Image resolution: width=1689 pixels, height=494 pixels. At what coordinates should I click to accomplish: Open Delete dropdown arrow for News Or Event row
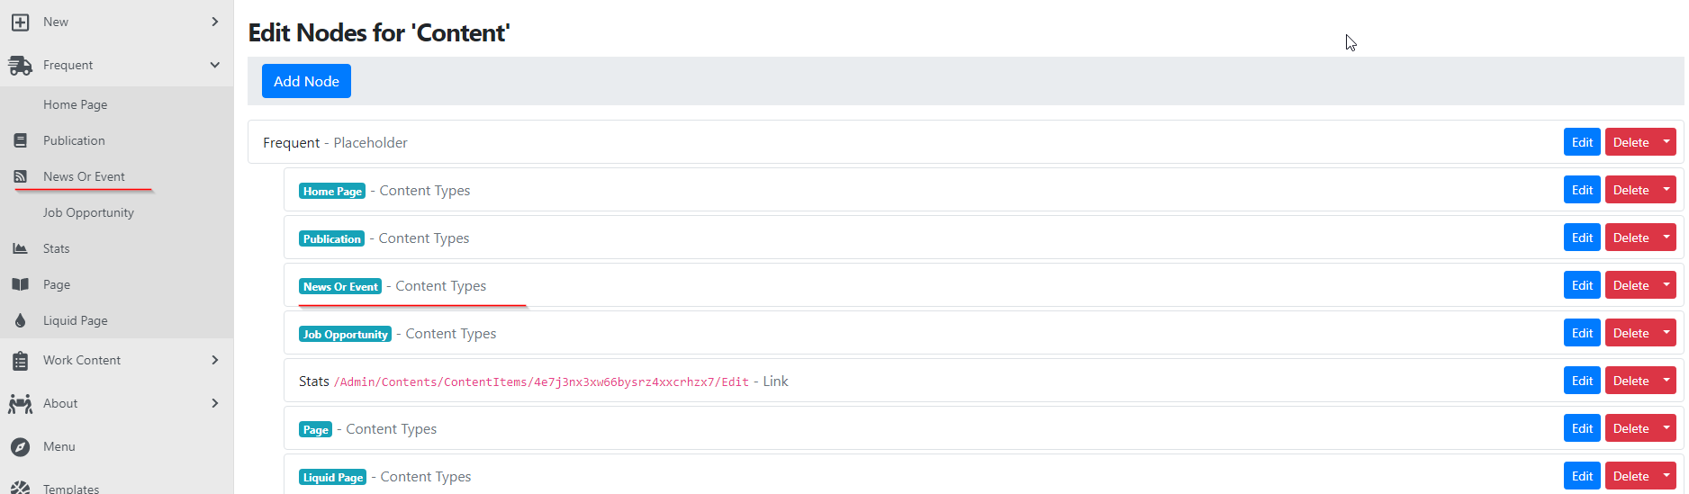pos(1666,285)
